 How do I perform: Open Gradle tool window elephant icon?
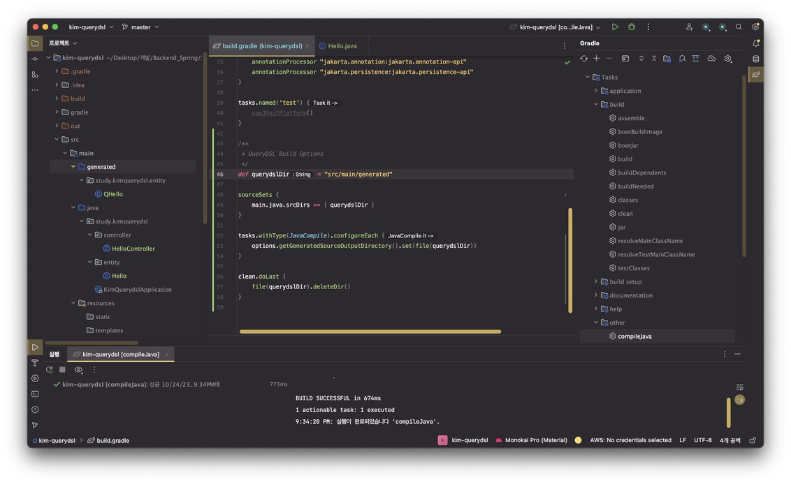[755, 75]
